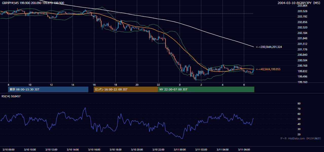324x152 pixels.
Task: Click the hour tick label 16
Action: pyautogui.click(x=94, y=85)
